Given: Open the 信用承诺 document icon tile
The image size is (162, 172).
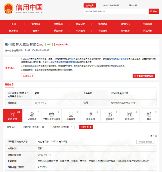Looking at the screenshot, I should pos(91,116).
